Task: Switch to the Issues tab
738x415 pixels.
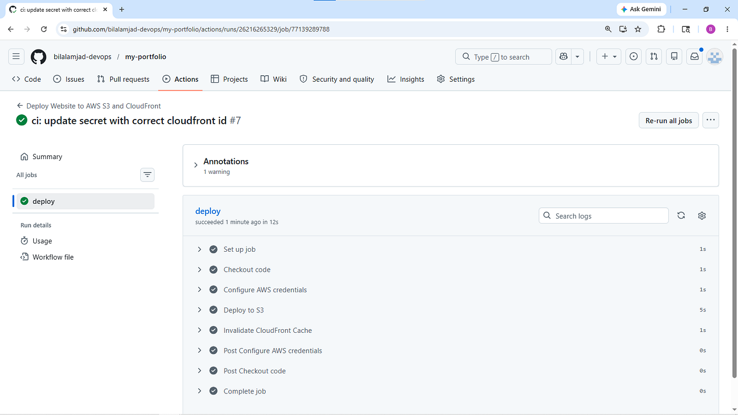Action: [x=69, y=79]
